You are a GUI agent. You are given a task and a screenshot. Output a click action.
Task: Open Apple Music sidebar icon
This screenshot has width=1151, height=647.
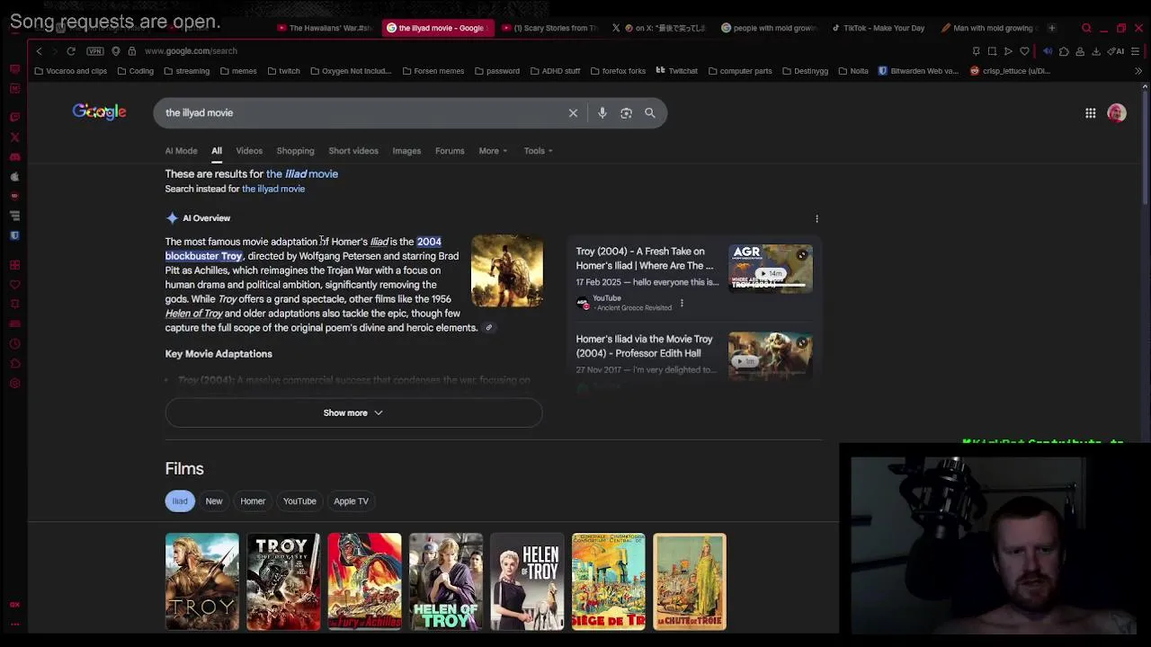point(14,177)
